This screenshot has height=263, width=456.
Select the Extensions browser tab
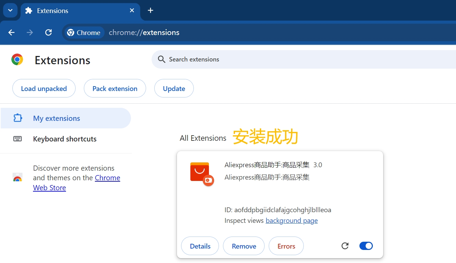(x=80, y=11)
